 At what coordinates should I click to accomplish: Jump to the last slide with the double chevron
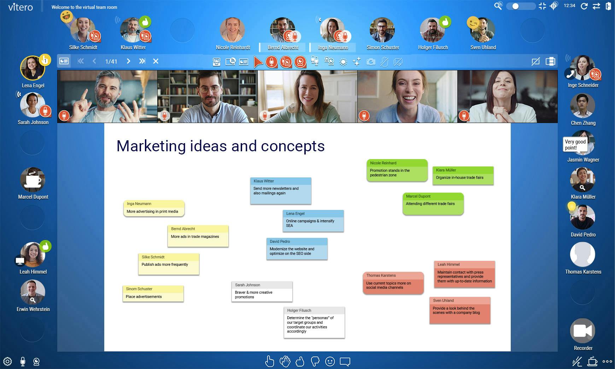pyautogui.click(x=142, y=61)
